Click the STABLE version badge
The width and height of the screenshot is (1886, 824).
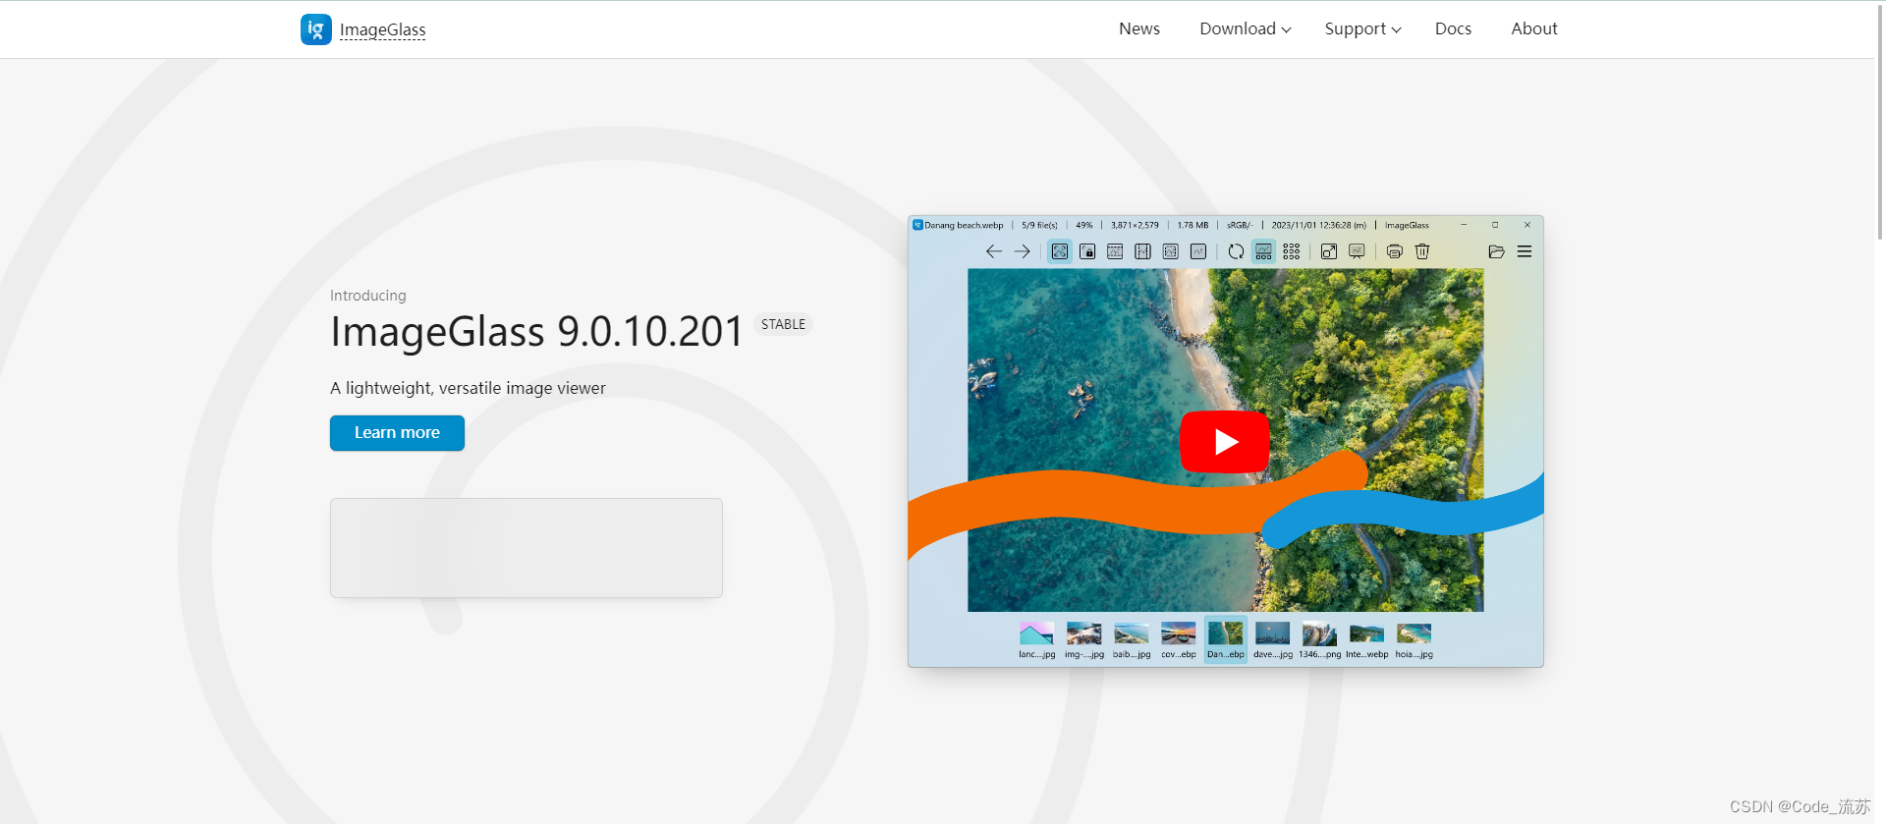pyautogui.click(x=783, y=324)
